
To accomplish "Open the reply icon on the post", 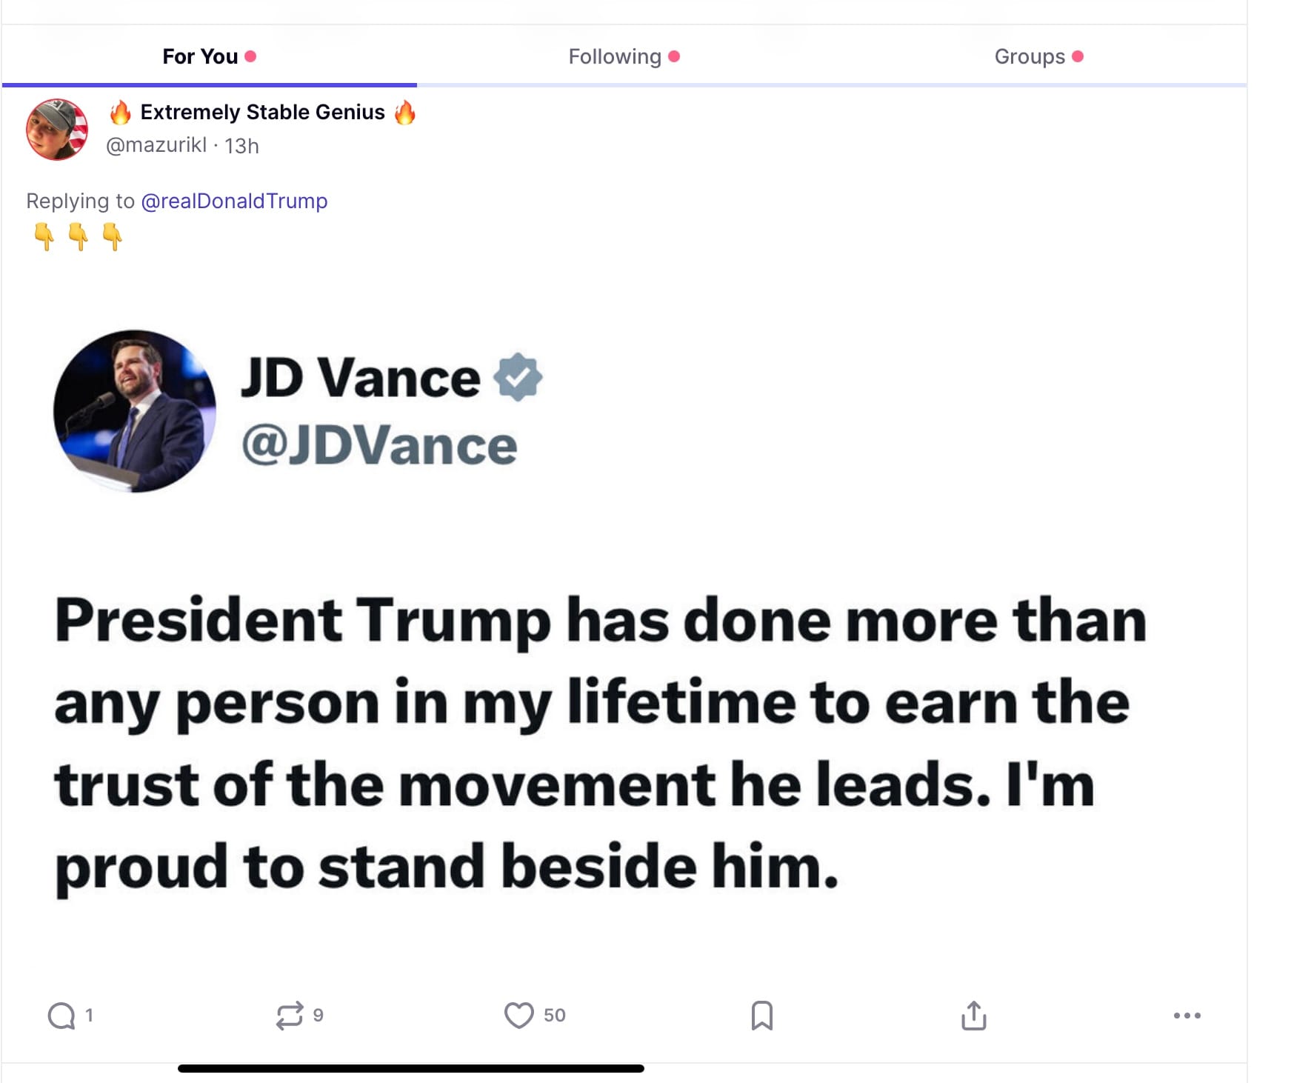I will click(x=61, y=1016).
